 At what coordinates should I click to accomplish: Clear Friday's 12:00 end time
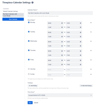click(80, 60)
